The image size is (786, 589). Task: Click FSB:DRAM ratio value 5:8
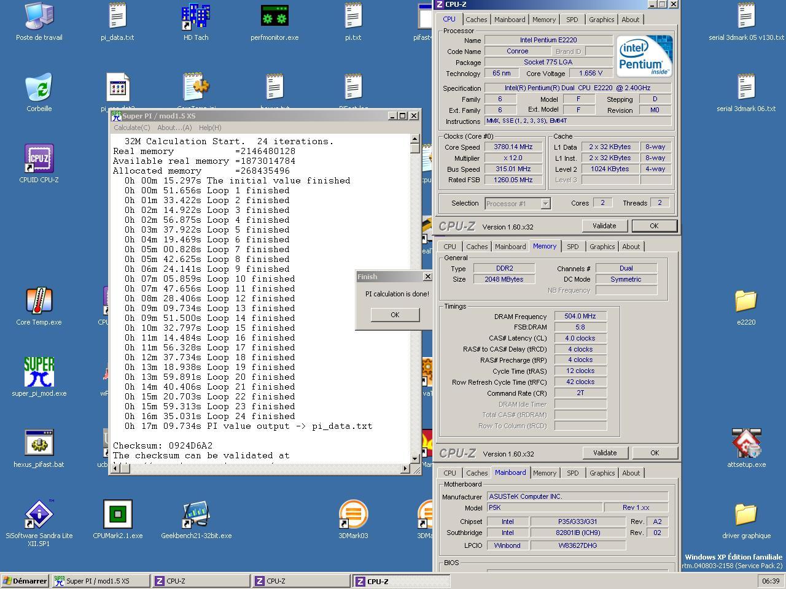(580, 327)
